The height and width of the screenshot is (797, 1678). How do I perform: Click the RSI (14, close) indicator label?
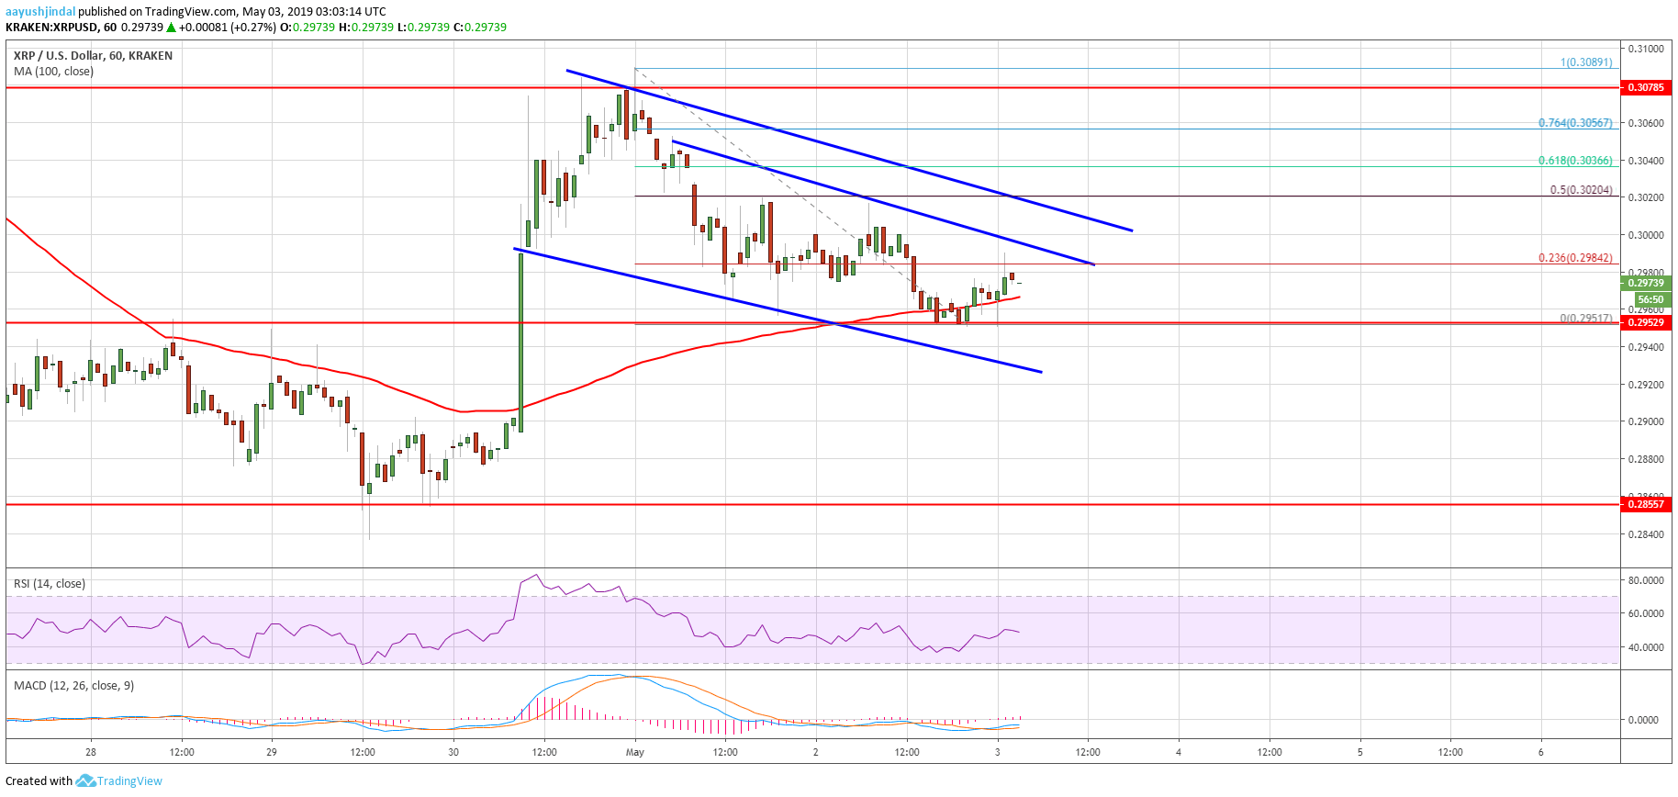click(50, 584)
